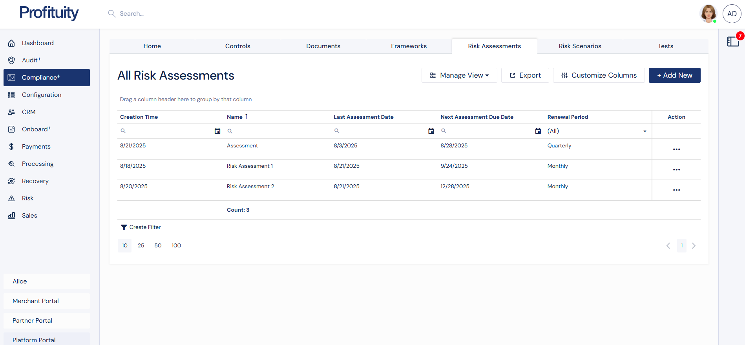This screenshot has height=345, width=745.
Task: Set page size to 25 rows
Action: [x=141, y=246]
